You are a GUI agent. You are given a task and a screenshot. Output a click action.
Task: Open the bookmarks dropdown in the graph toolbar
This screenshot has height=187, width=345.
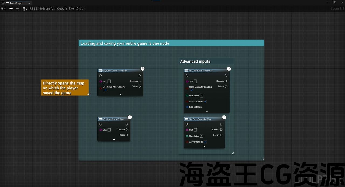click(x=4, y=9)
